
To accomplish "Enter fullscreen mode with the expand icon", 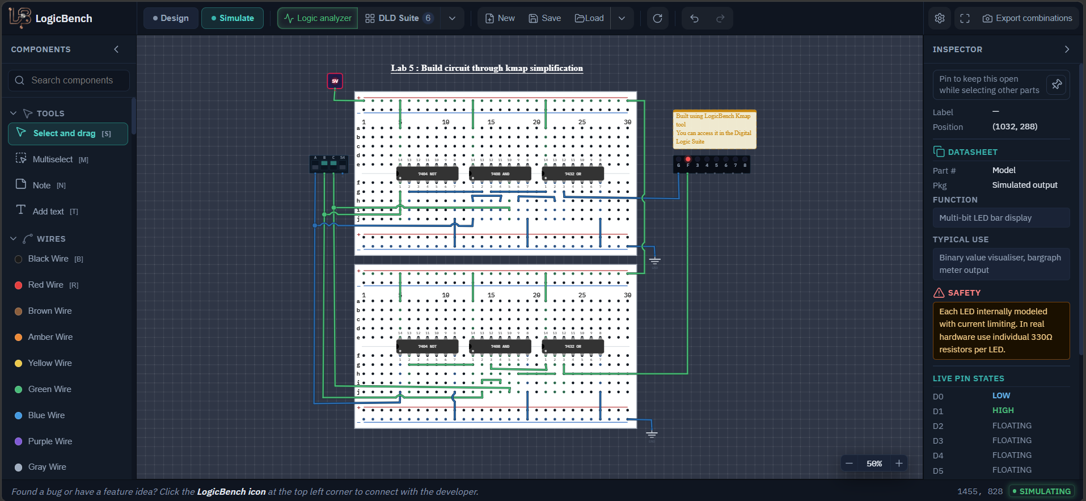I will click(965, 18).
